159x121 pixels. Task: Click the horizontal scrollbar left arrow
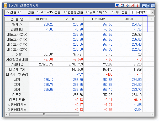click(7, 114)
